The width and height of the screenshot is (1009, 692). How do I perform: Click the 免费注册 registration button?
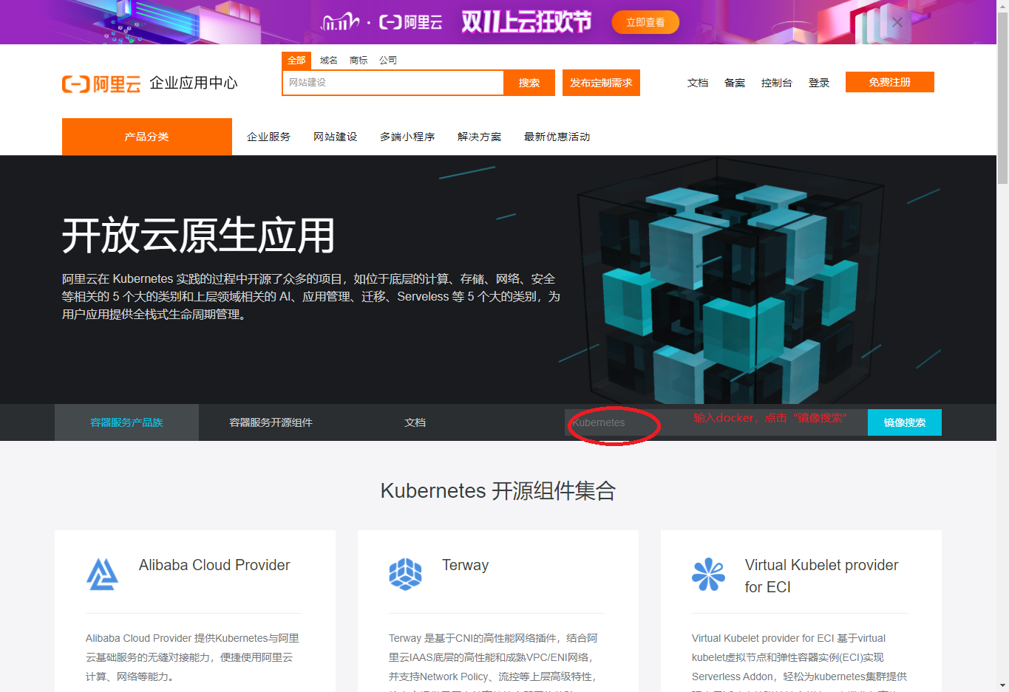(889, 82)
